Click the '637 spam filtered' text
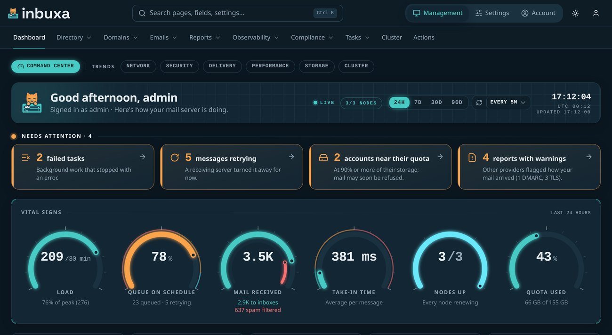 [258, 310]
